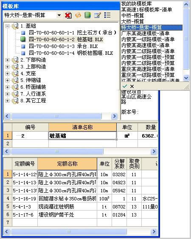Expand the 8.其它工程 tree node
Screen dimensions: 191x239
pyautogui.click(x=7, y=101)
